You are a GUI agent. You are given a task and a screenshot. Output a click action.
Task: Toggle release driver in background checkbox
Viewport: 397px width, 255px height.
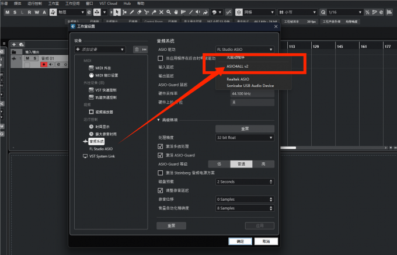pos(161,58)
